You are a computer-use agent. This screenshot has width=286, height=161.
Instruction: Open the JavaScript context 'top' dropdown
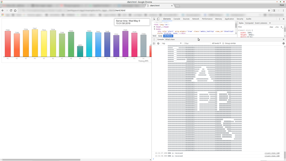(172, 44)
